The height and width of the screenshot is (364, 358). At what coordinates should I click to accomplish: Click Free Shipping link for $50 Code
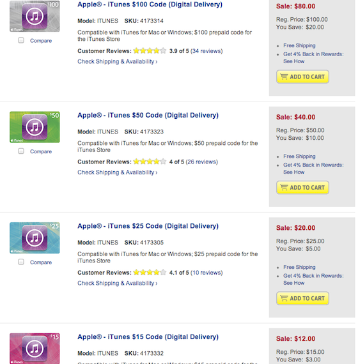(x=299, y=156)
